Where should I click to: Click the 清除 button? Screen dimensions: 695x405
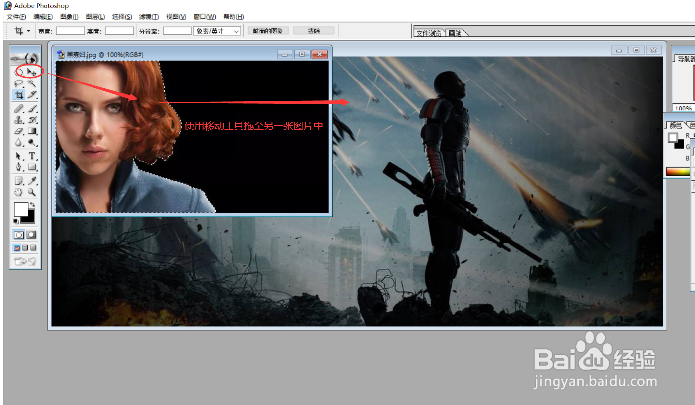click(314, 31)
